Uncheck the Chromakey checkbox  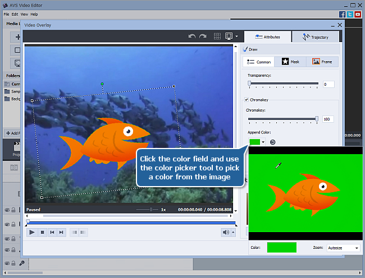[247, 100]
